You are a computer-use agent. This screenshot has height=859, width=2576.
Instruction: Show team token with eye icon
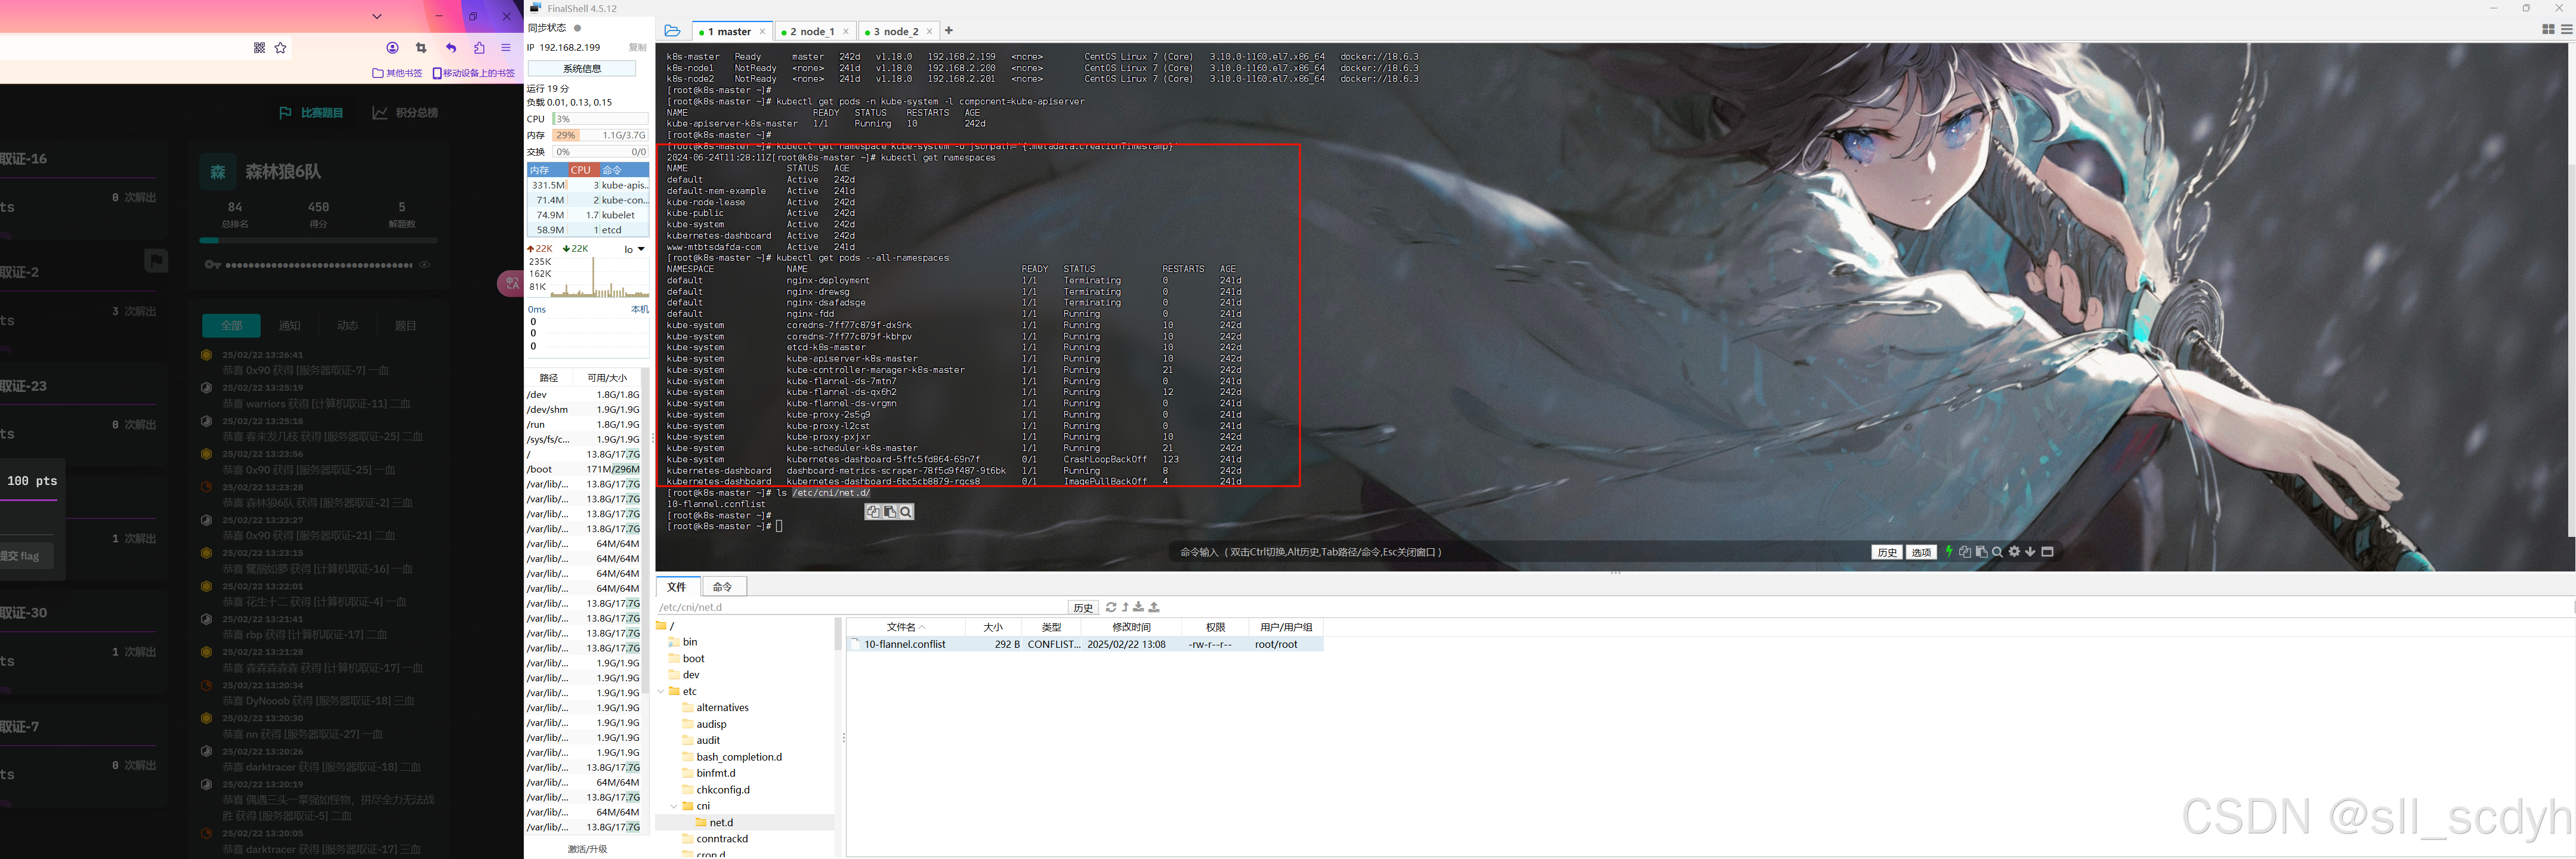pos(425,265)
